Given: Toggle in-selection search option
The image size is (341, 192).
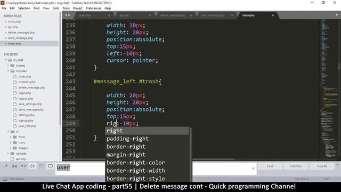Looking at the screenshot, I should pyautogui.click(x=42, y=166).
